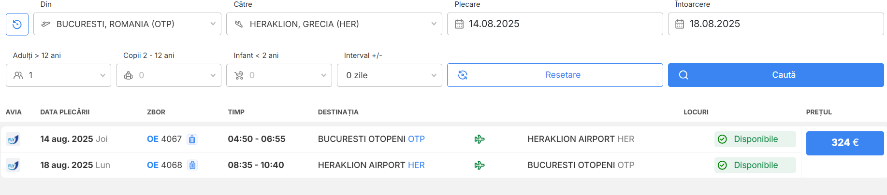Click airline logo of the 14 aug. flight
This screenshot has height=195, width=887.
[x=13, y=139]
